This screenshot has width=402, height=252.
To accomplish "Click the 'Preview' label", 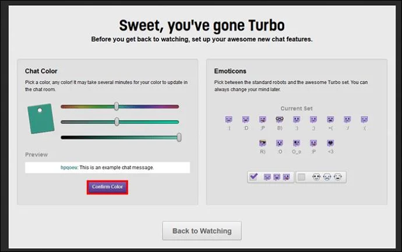I will (36, 155).
